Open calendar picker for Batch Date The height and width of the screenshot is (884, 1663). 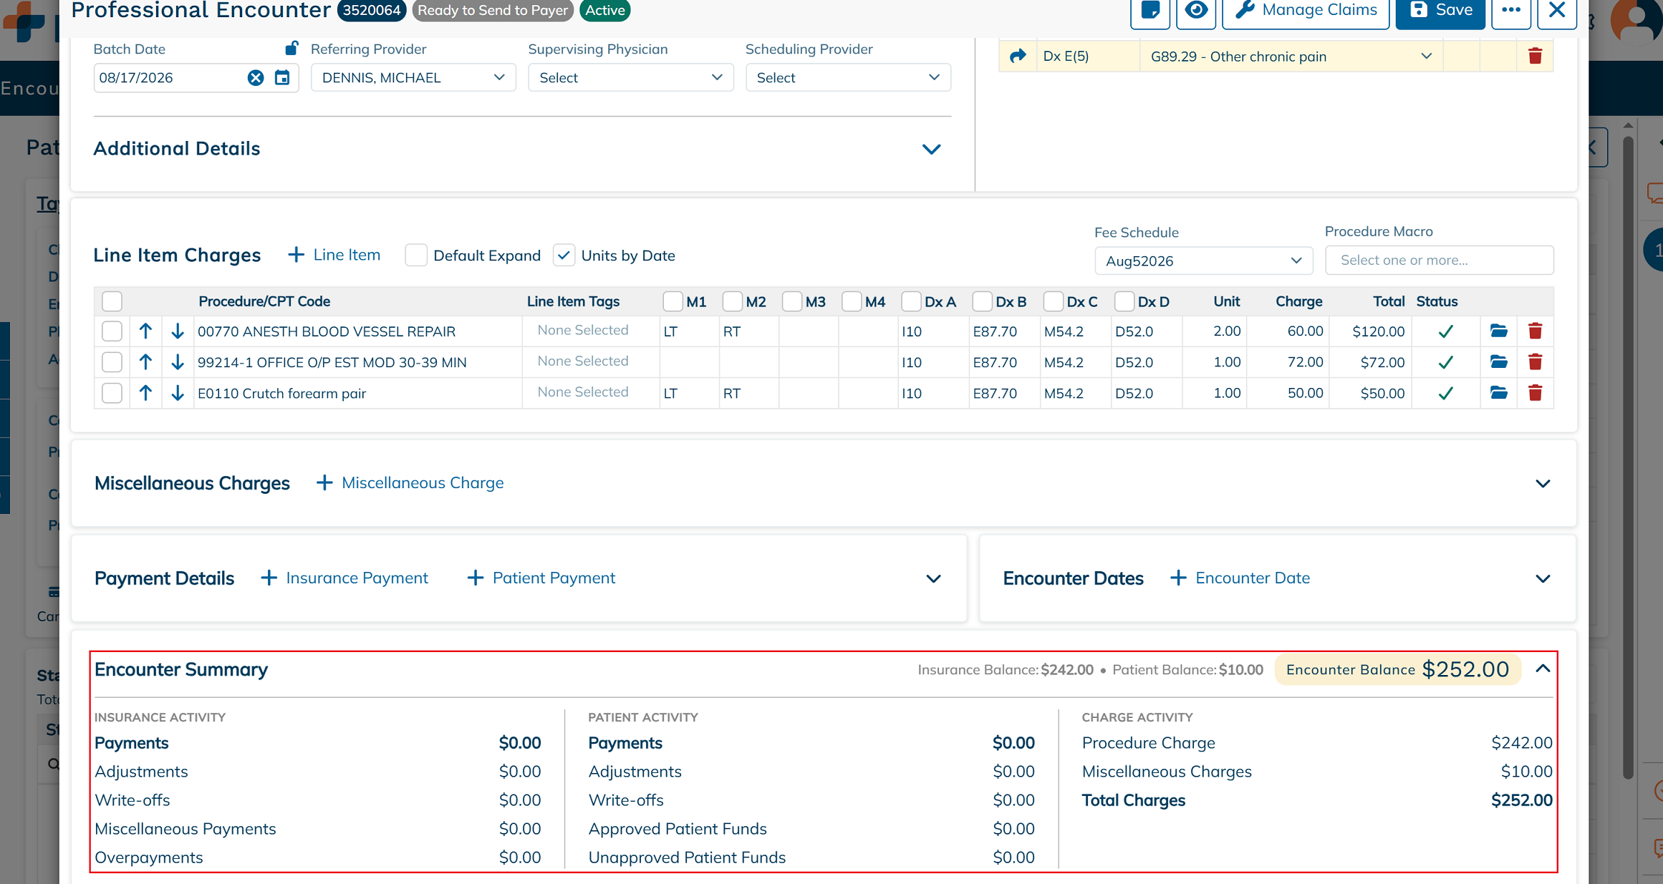pos(282,77)
